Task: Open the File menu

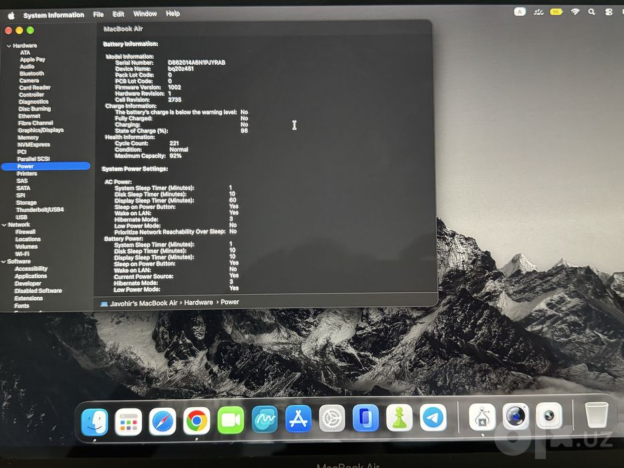Action: click(x=98, y=14)
